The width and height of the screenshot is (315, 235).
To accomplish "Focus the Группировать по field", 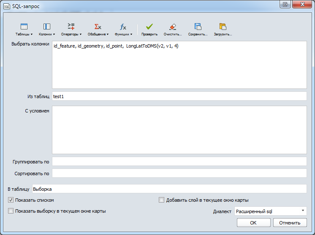I will coord(179,162).
